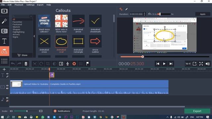Open the Help menu

(49, 5)
